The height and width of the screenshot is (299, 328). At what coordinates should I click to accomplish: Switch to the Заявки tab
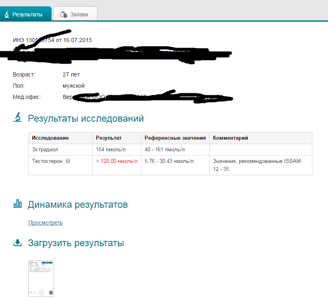[x=75, y=14]
